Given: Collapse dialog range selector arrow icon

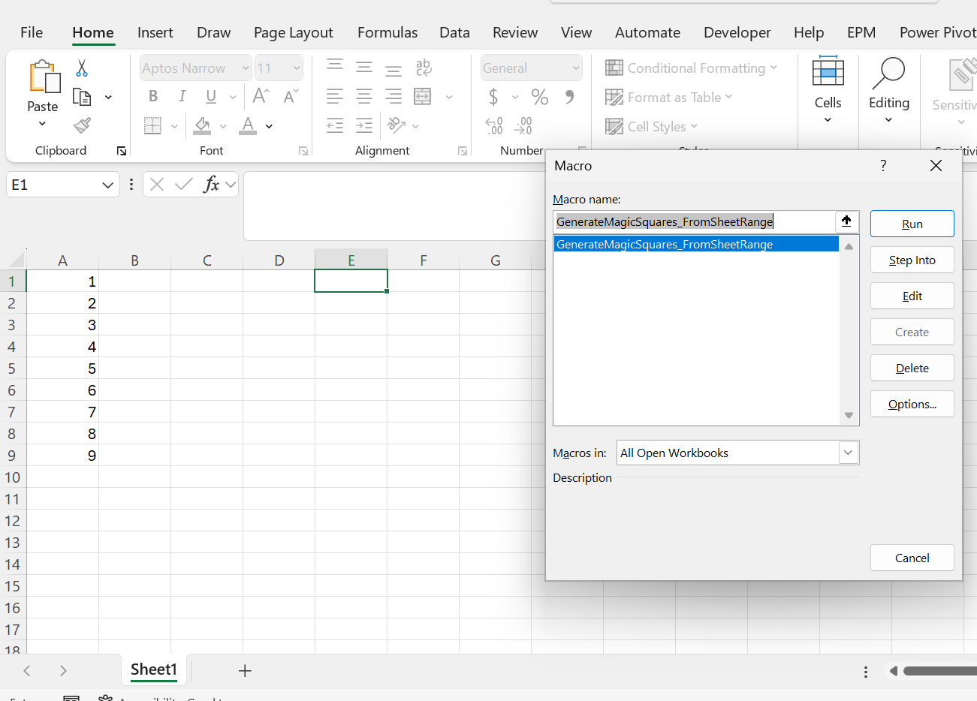Looking at the screenshot, I should (x=846, y=221).
